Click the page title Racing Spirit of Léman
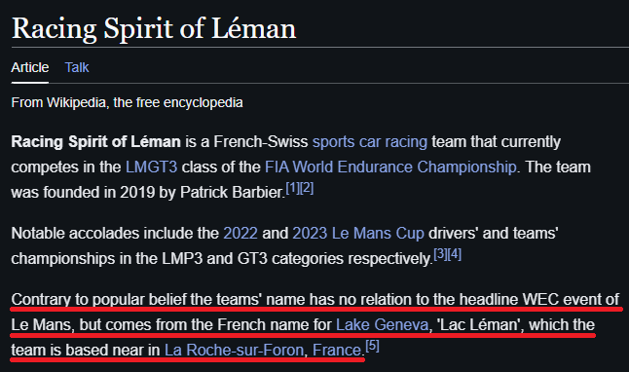629x372 pixels. [154, 29]
